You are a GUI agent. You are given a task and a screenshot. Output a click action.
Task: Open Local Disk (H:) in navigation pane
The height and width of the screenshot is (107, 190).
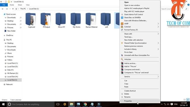(12, 77)
